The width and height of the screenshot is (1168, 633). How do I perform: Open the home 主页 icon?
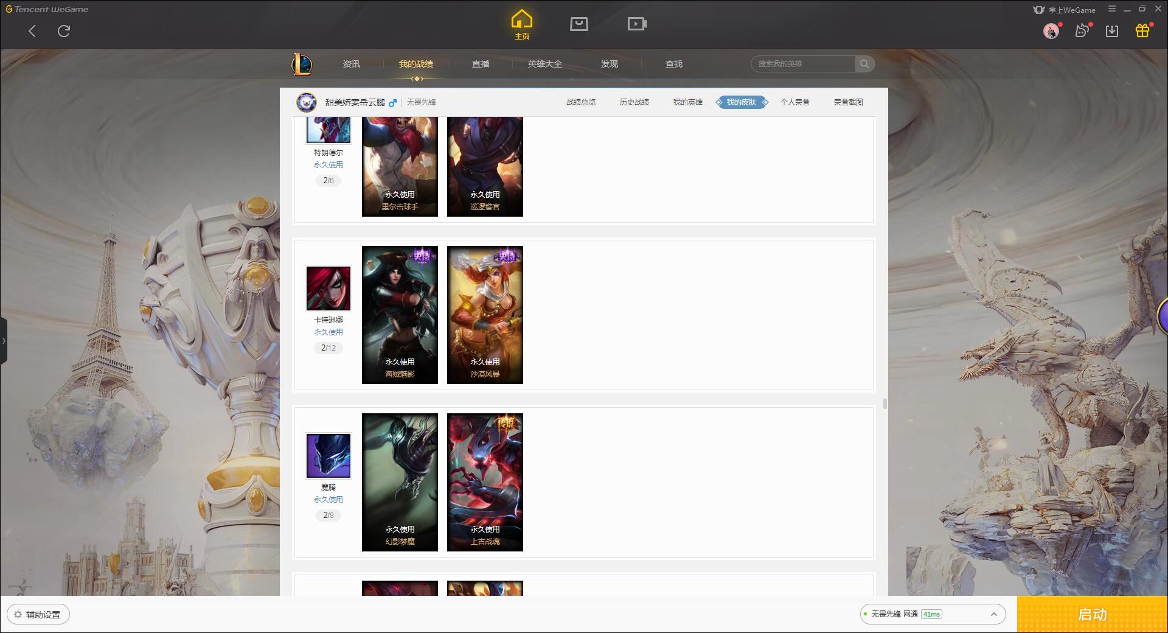[x=521, y=25]
